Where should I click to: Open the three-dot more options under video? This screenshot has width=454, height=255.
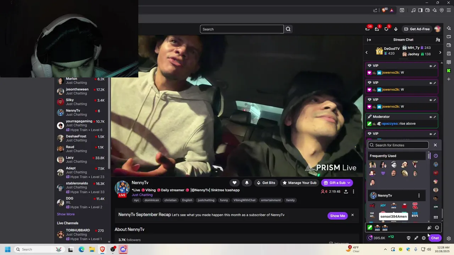[x=353, y=192]
